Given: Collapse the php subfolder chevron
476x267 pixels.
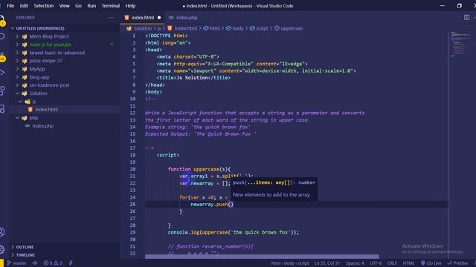Looking at the screenshot, I should (17, 118).
